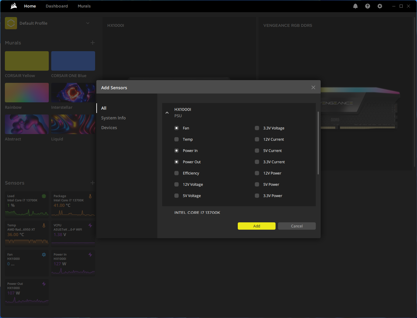
Task: Tick the 12V Power checkbox
Action: pyautogui.click(x=257, y=173)
